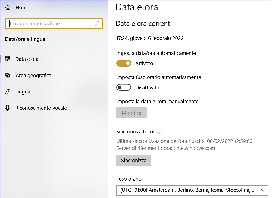Click the chevron arrow of the time zone box

point(263,190)
